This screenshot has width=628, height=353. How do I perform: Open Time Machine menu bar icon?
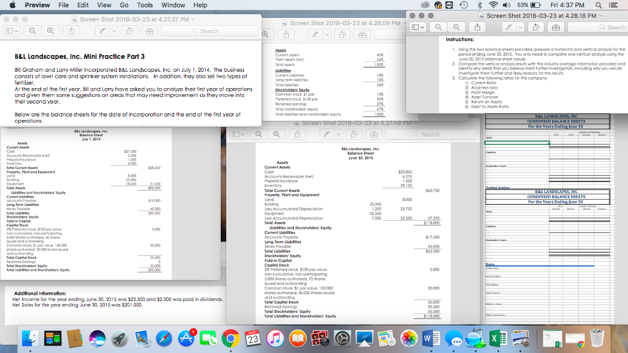pyautogui.click(x=464, y=5)
